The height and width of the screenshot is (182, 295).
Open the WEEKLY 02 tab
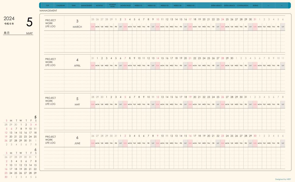tap(151, 5)
